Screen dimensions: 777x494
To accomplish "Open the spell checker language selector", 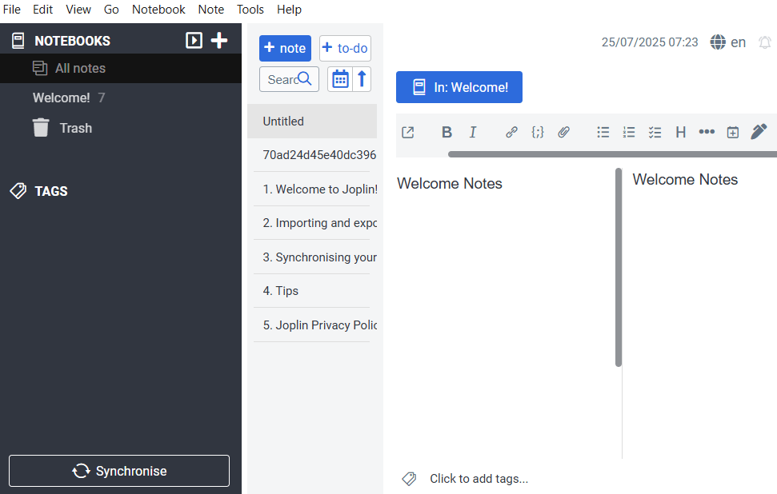I will point(728,42).
